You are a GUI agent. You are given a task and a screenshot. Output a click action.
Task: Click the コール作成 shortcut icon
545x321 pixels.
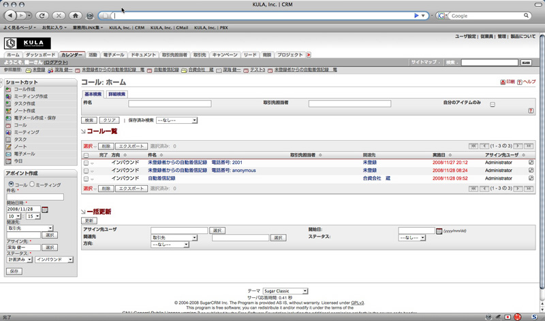(8, 89)
